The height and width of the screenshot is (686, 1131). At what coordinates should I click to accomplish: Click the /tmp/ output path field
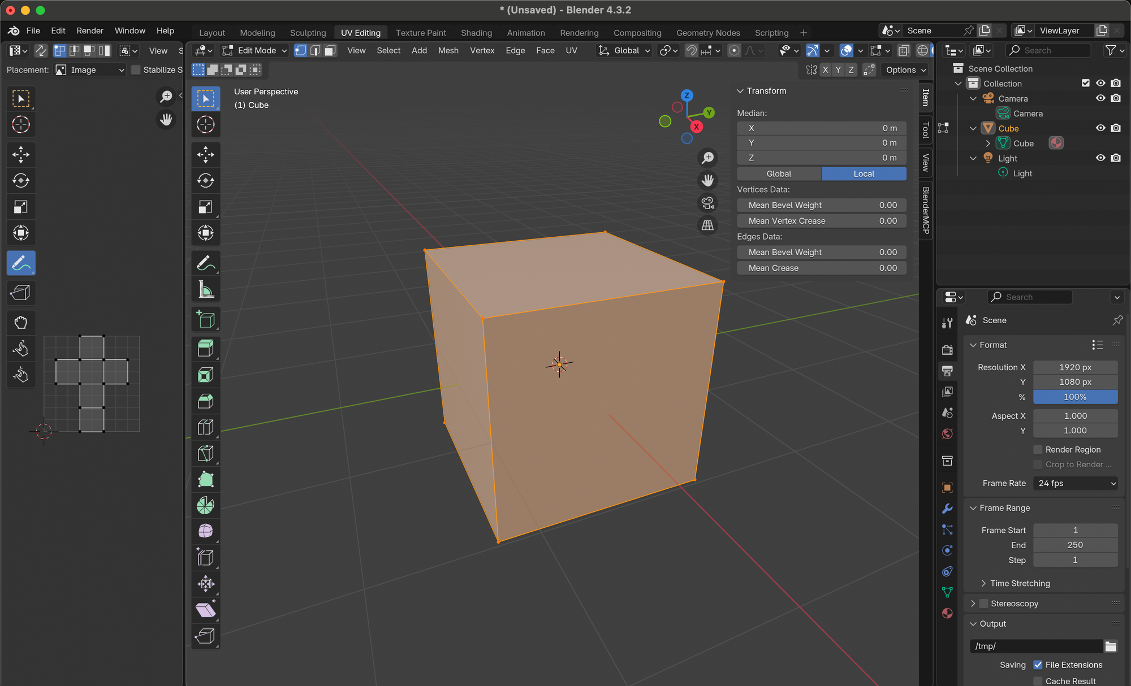point(1035,646)
